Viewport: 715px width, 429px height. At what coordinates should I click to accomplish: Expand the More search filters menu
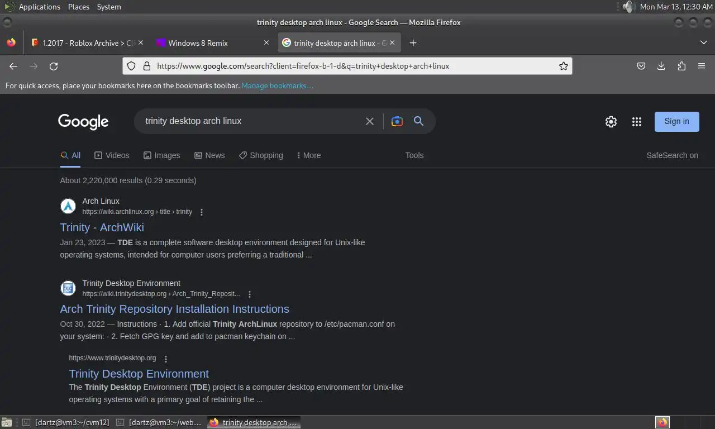[x=309, y=155]
